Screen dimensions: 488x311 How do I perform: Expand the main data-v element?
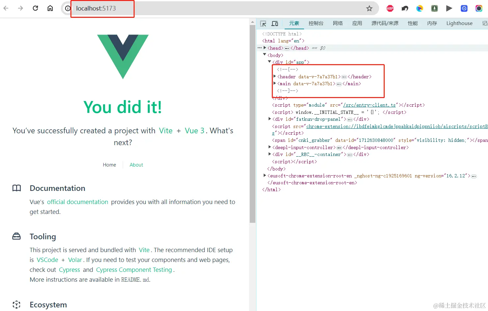point(275,83)
